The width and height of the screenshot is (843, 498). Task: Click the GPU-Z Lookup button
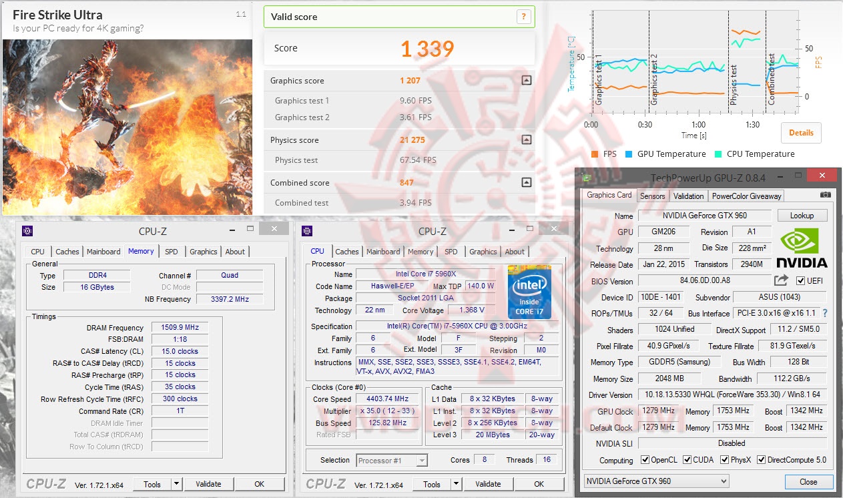tap(802, 216)
